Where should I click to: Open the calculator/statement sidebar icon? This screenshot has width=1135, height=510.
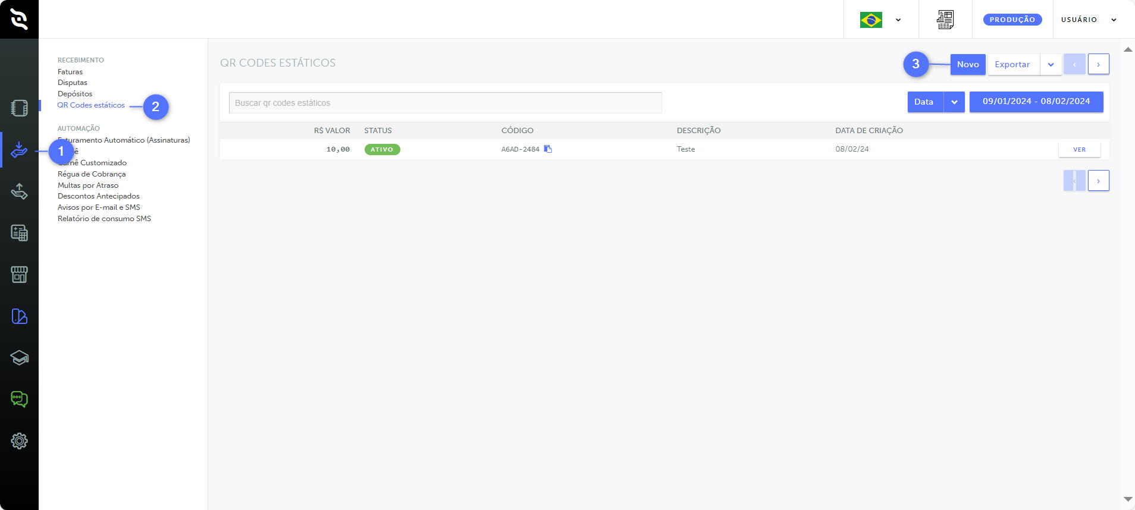coord(19,233)
